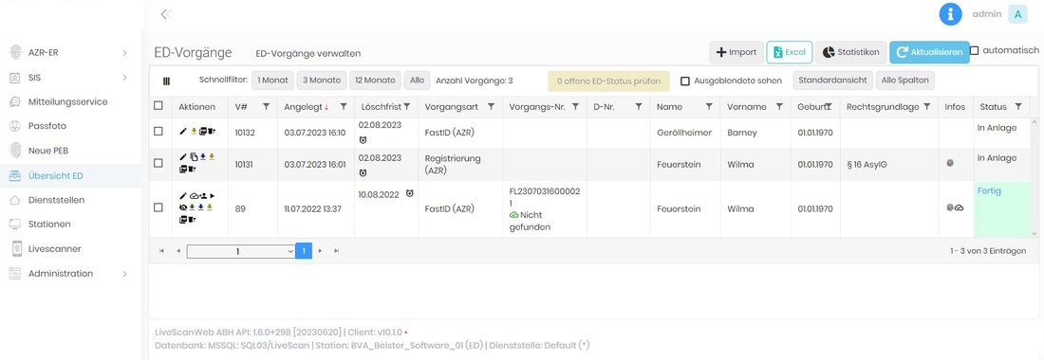Image resolution: width=1044 pixels, height=360 pixels.
Task: Select the row checkbox for V# 89
Action: 158,207
